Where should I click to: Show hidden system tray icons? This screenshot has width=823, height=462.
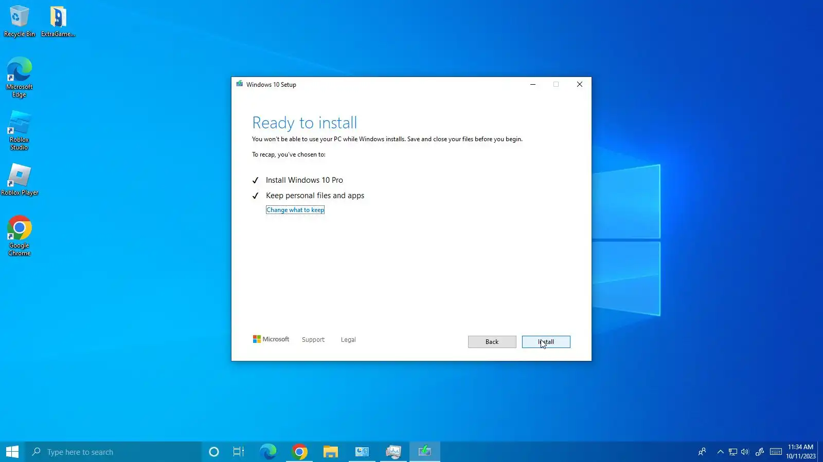pos(720,452)
